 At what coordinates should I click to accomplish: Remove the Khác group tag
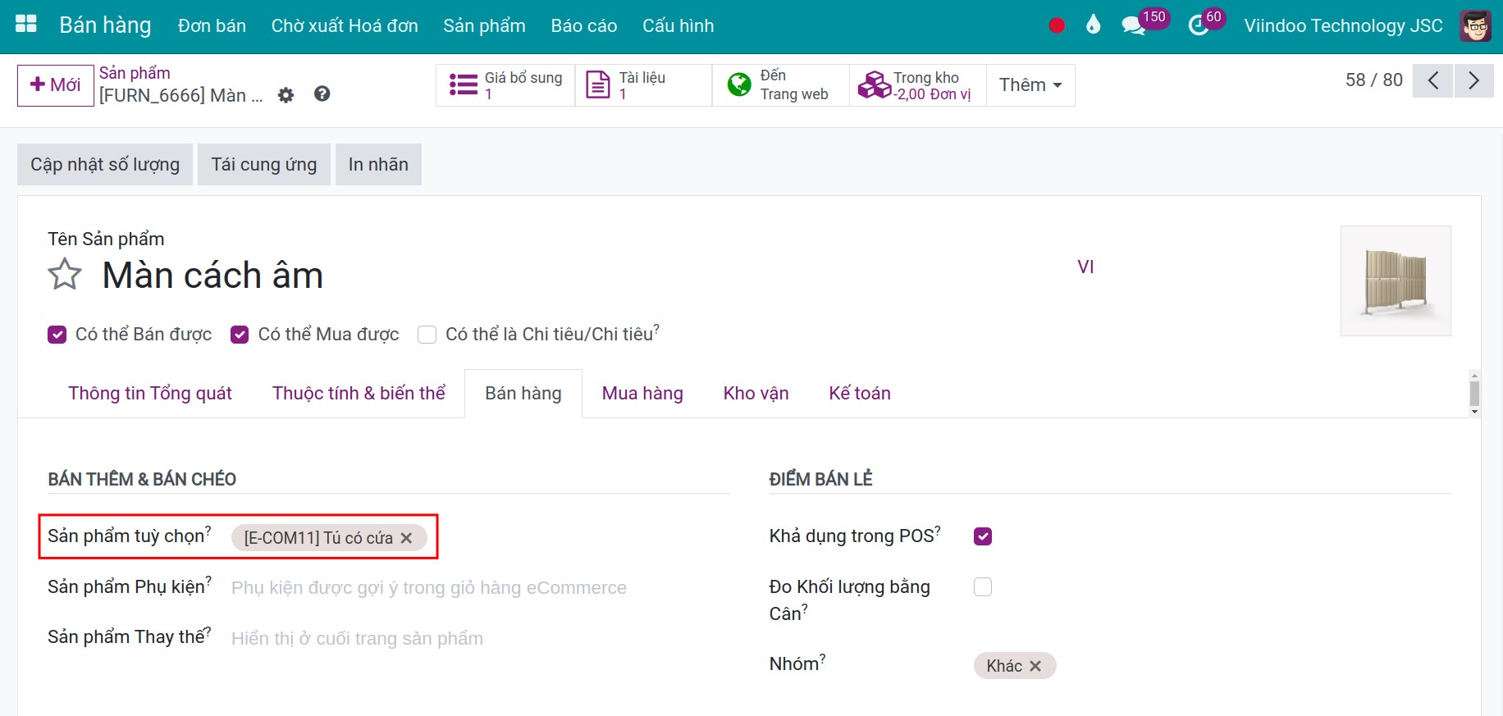point(1035,666)
